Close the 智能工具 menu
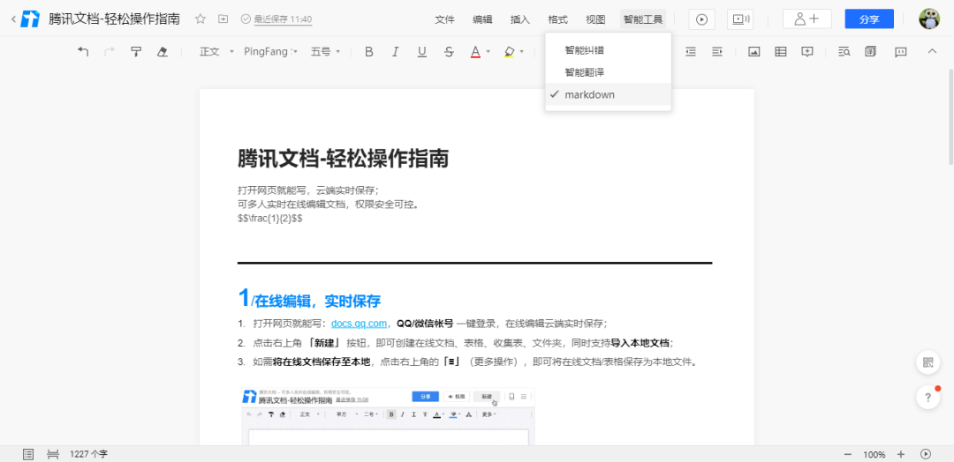The height and width of the screenshot is (462, 954). point(643,19)
